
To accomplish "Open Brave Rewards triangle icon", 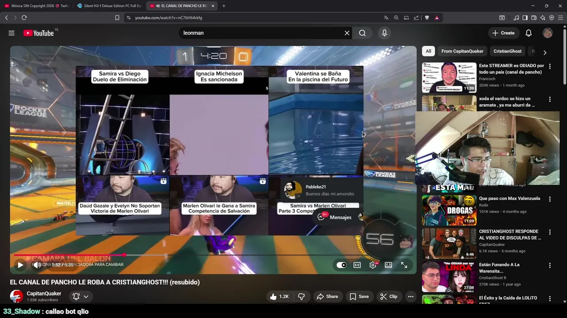I will [x=437, y=18].
